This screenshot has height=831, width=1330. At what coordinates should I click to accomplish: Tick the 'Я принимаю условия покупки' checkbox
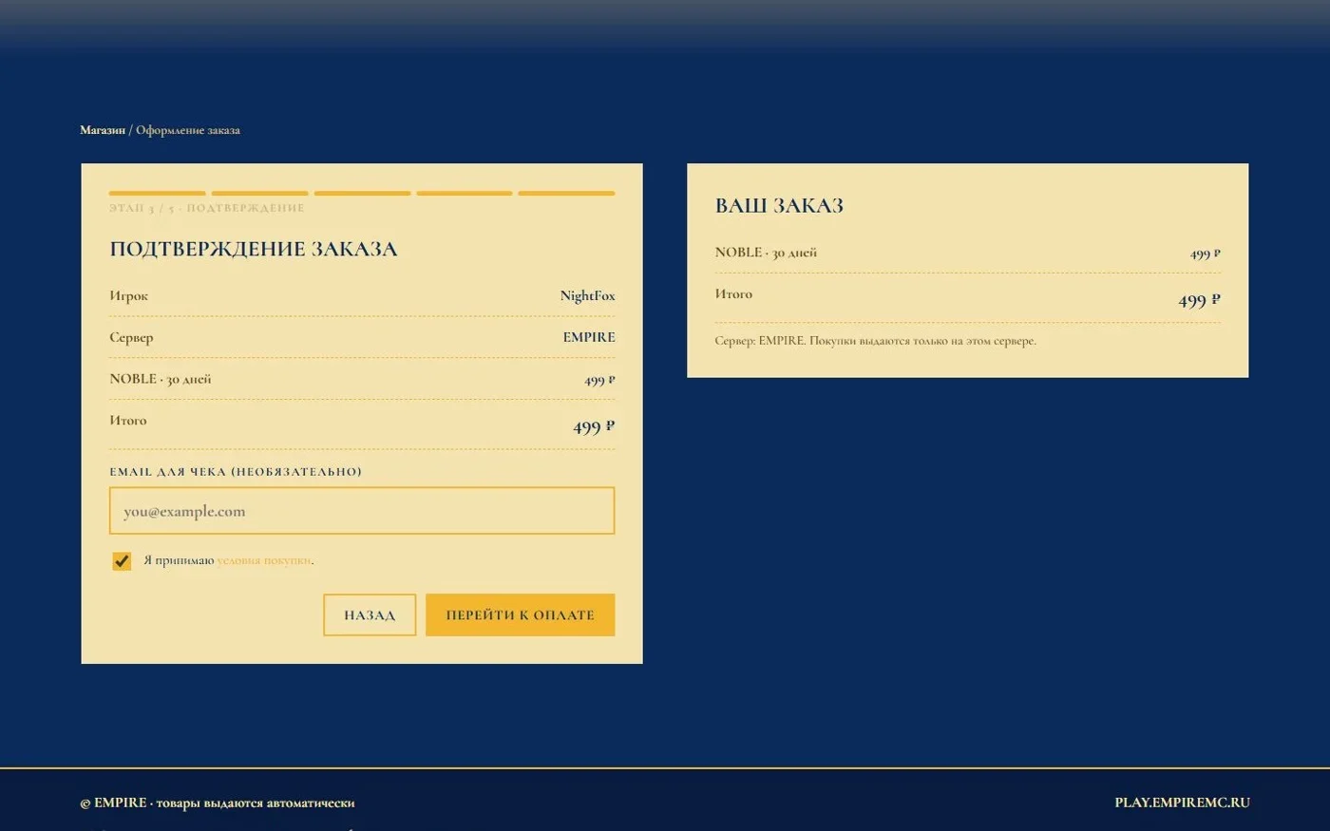point(122,561)
